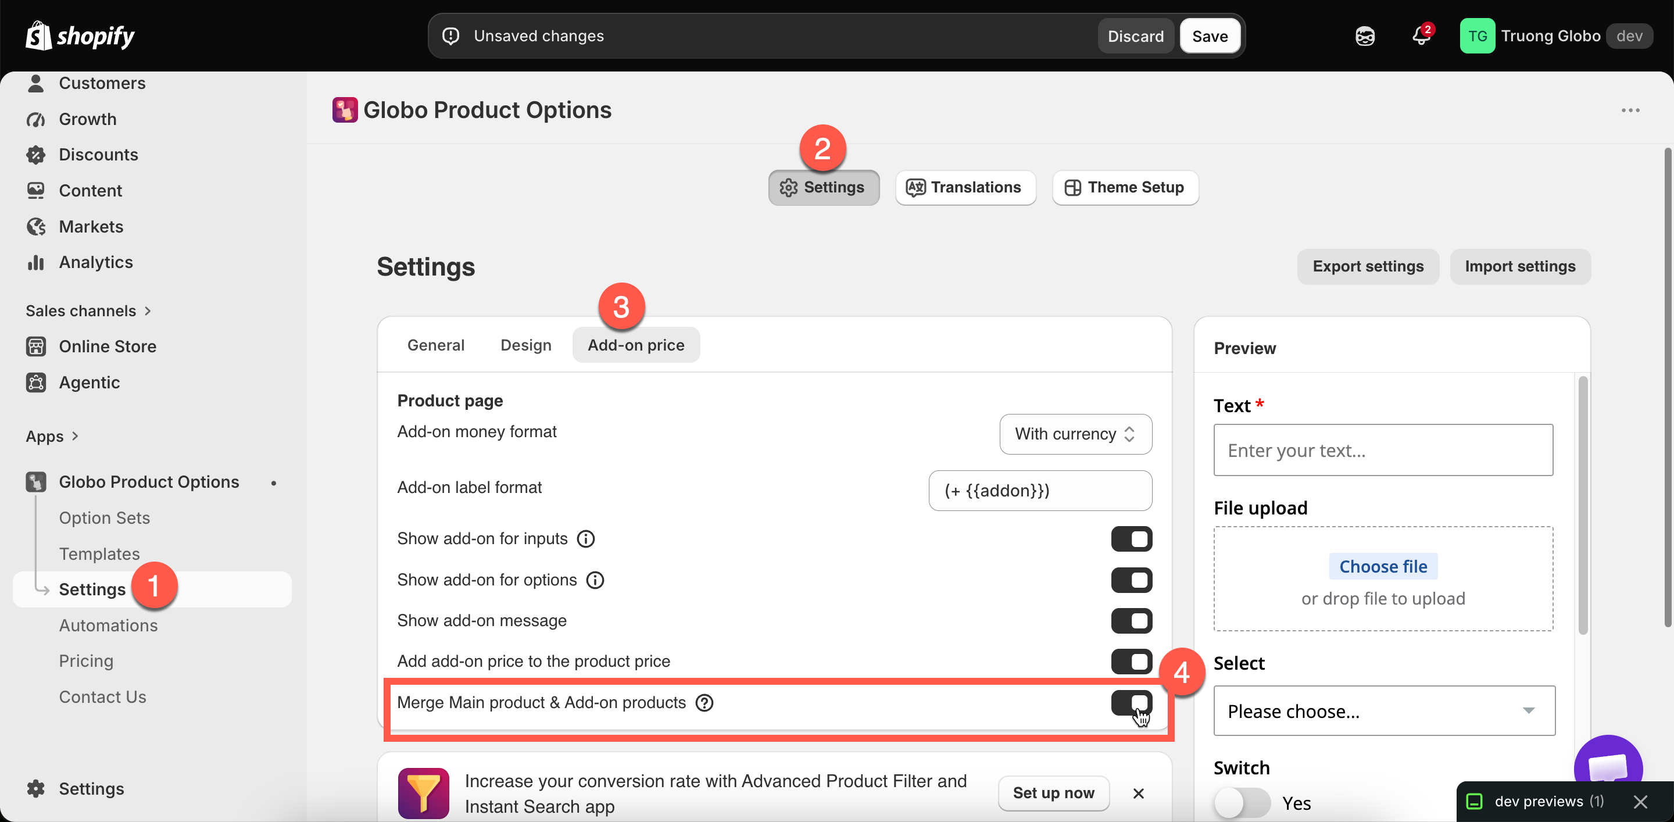Open the three-dot page menu
Image resolution: width=1674 pixels, height=822 pixels.
tap(1630, 110)
